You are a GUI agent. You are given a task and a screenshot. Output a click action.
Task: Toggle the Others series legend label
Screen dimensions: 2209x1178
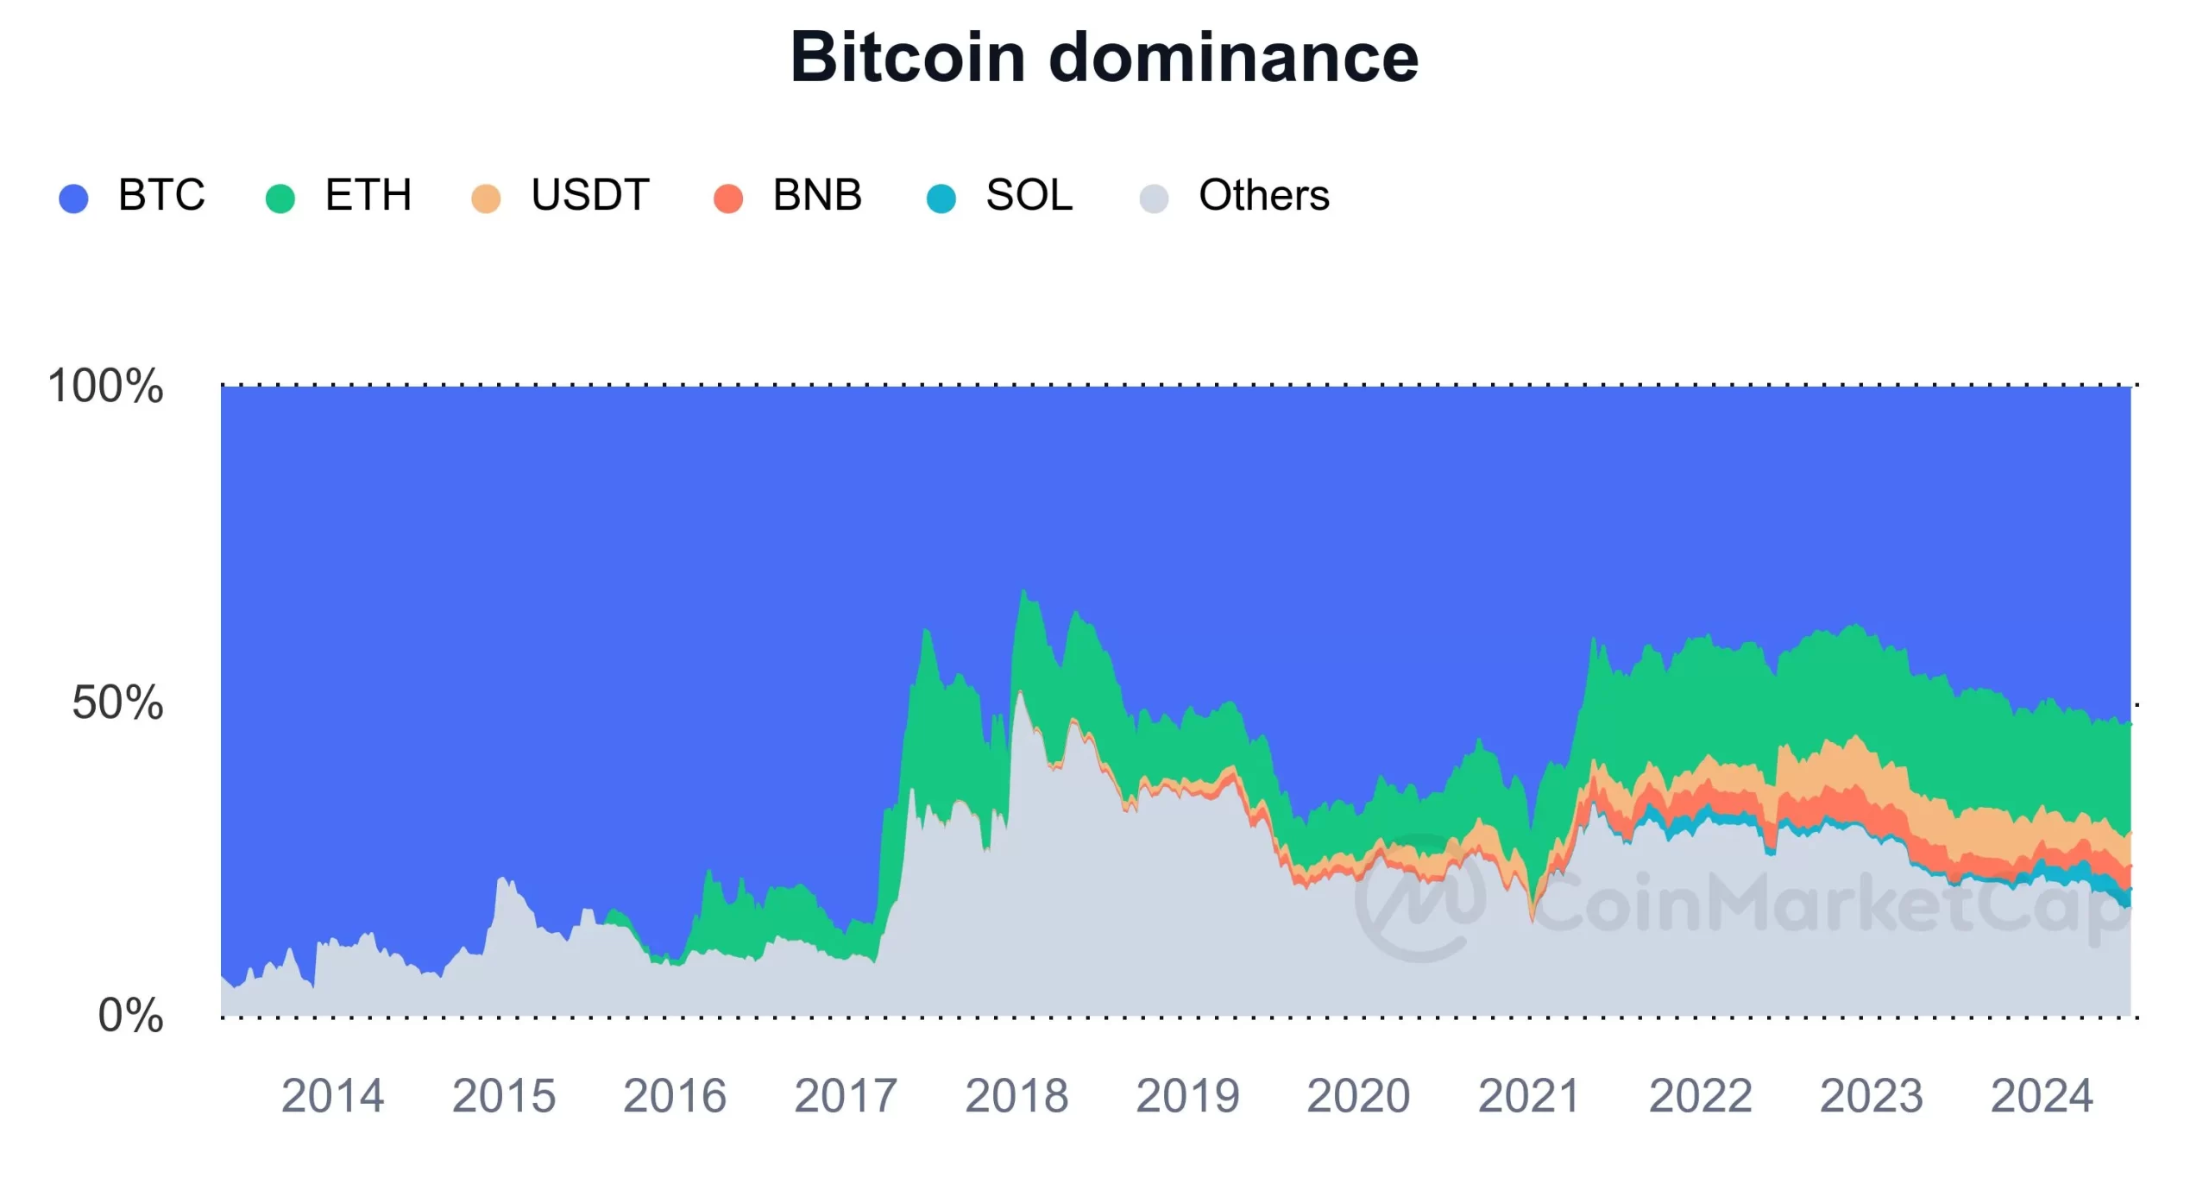point(1264,195)
